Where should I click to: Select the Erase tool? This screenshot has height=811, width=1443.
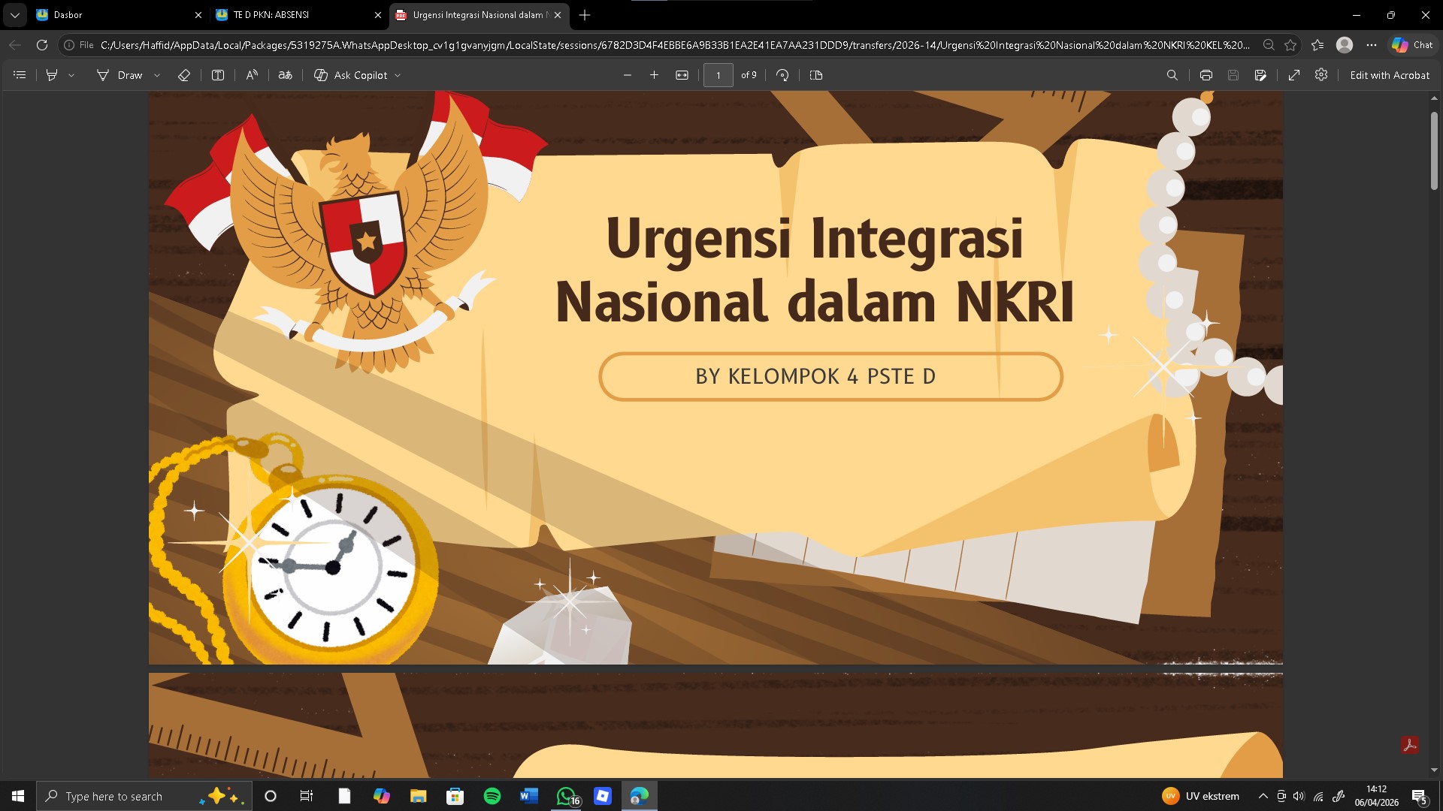[x=183, y=75]
